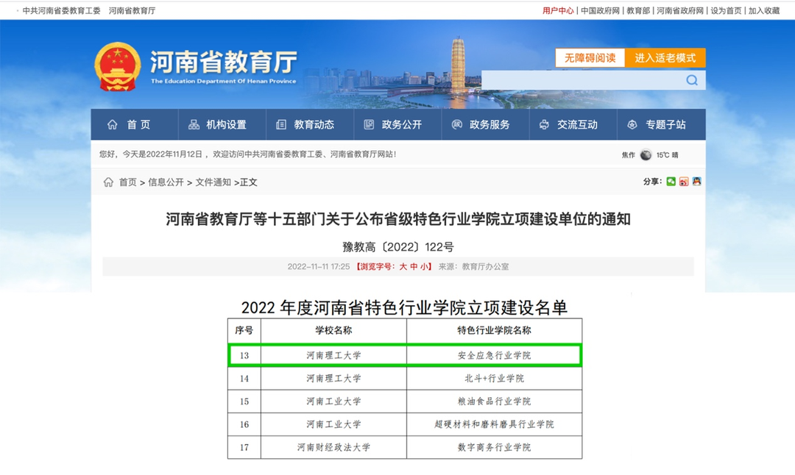Click the cell 河南财经政法大学
Viewport: 795px width, 475px height.
333,447
